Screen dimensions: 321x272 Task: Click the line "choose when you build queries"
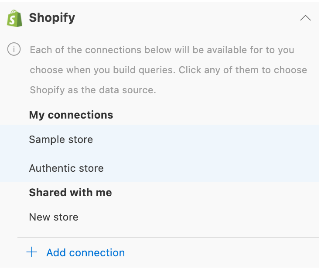168,70
